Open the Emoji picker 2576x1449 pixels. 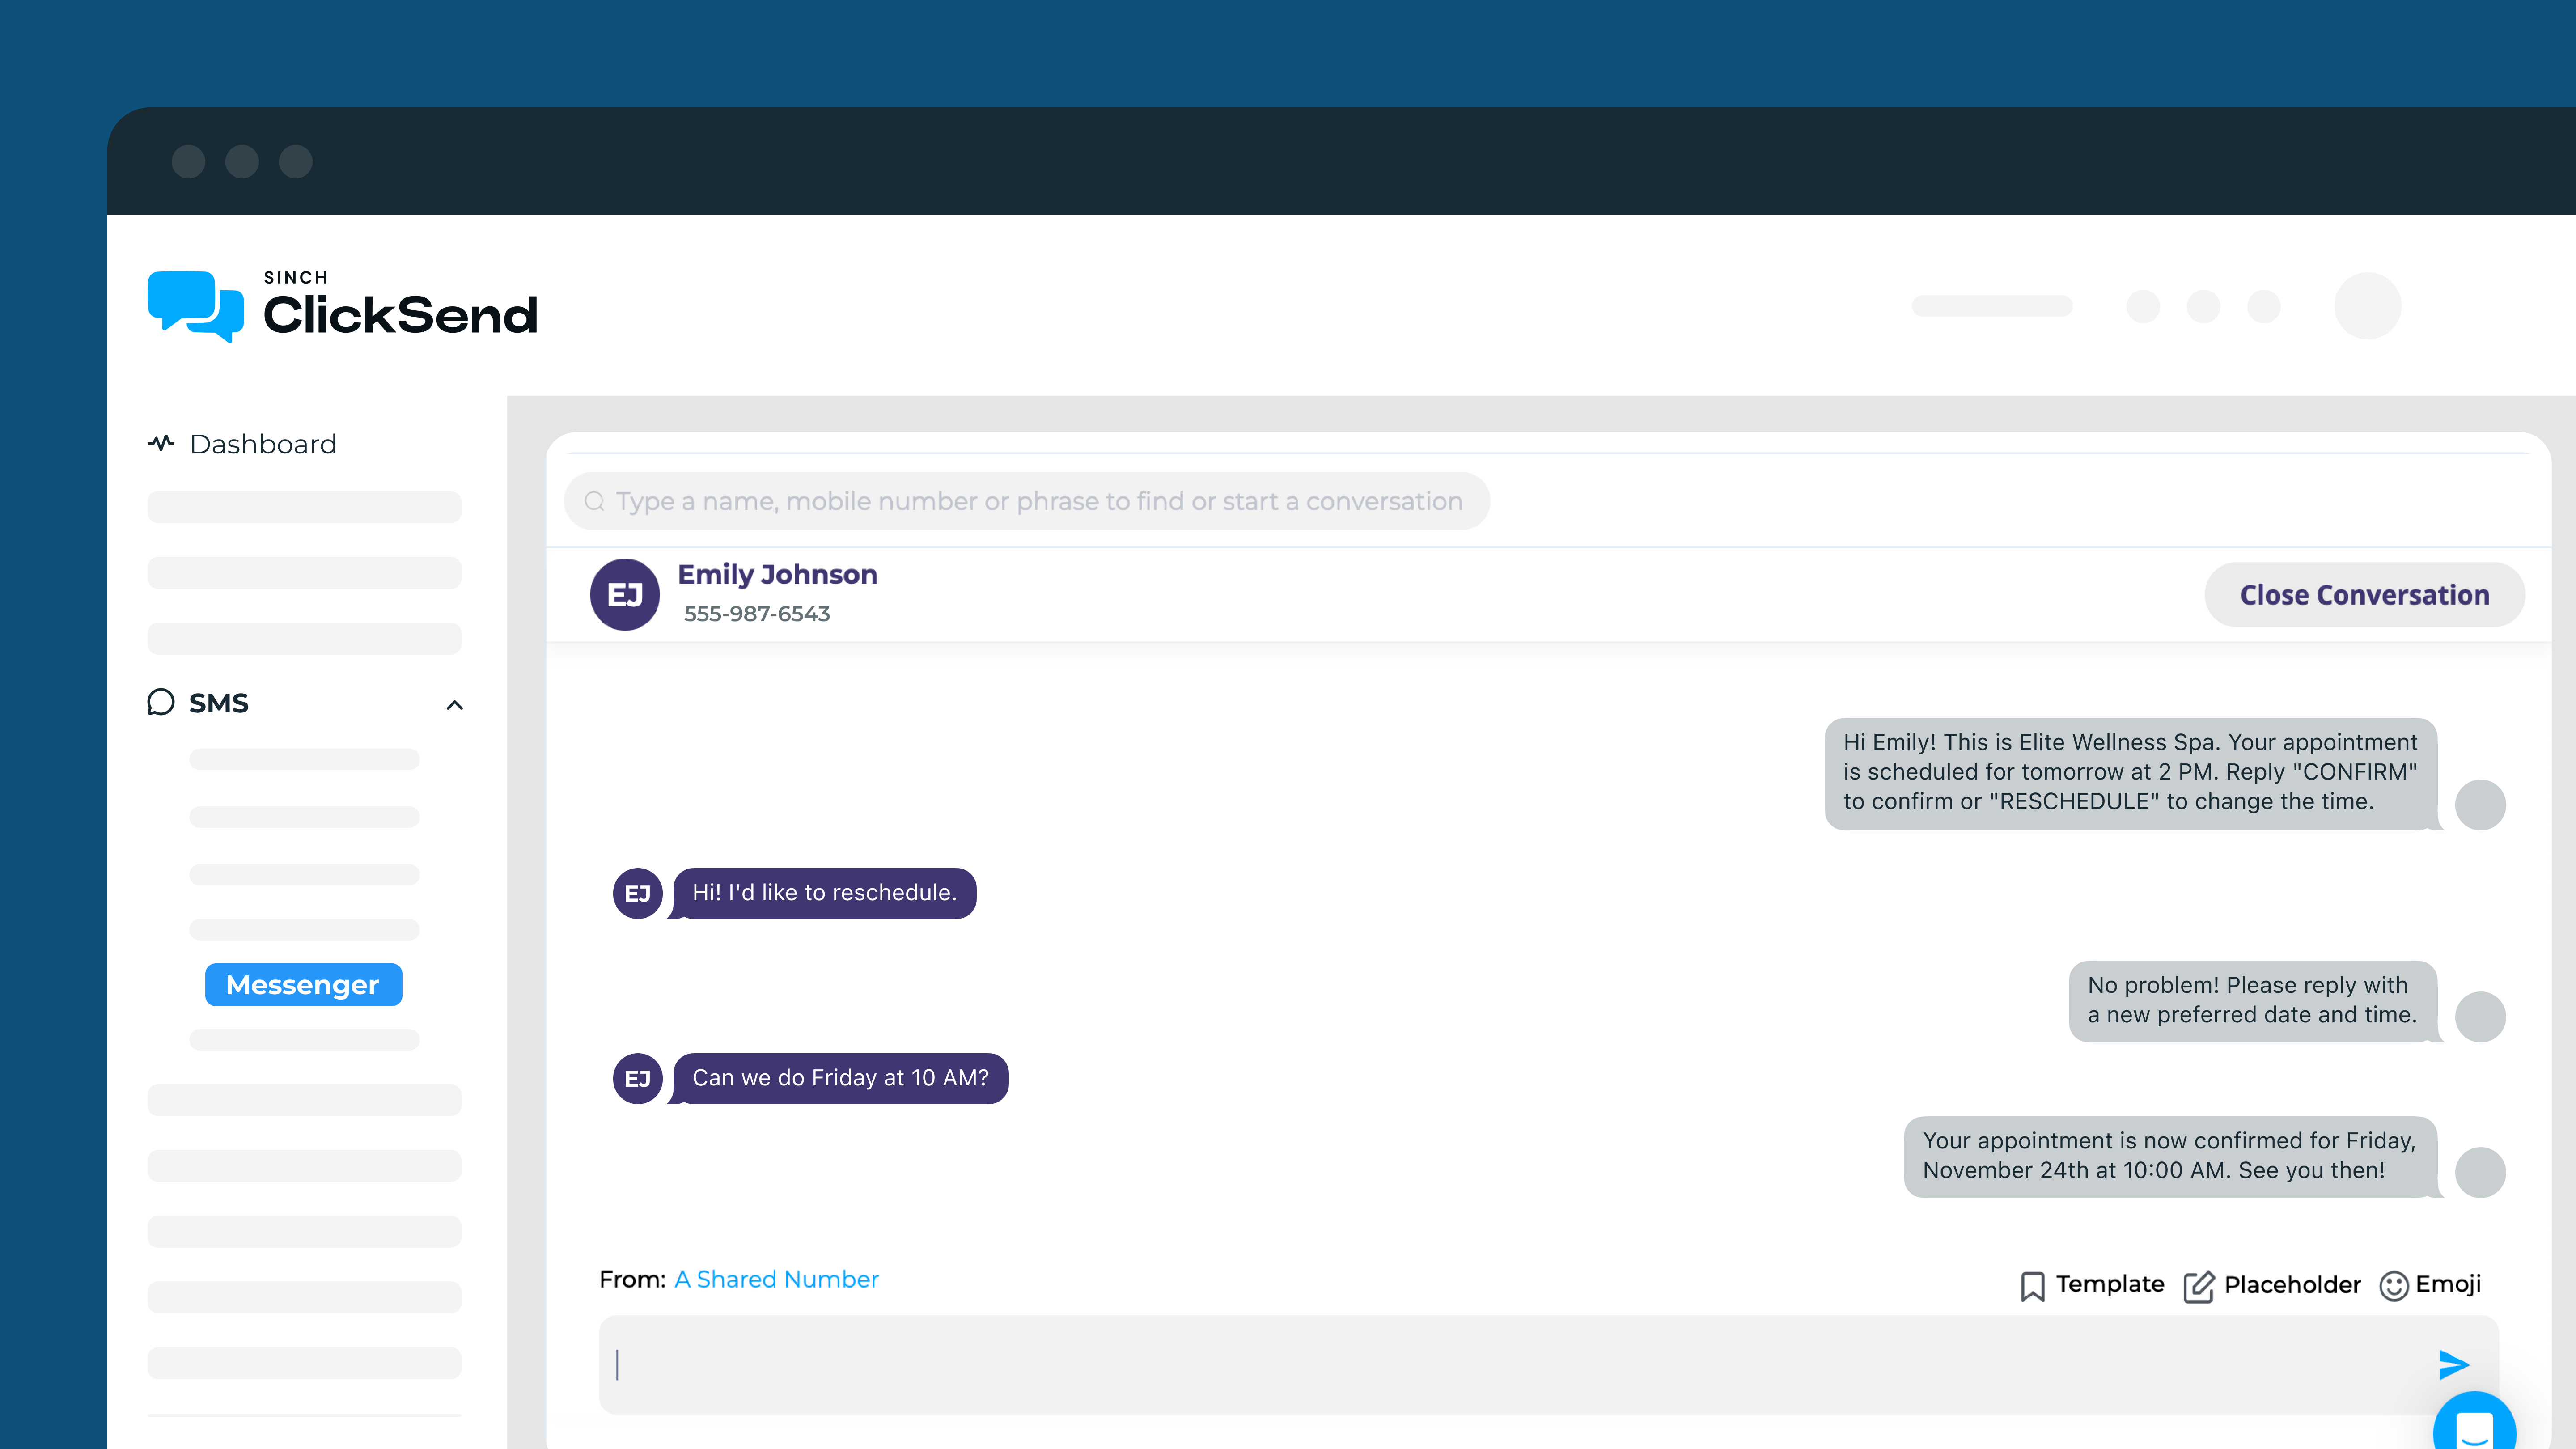coord(2430,1285)
